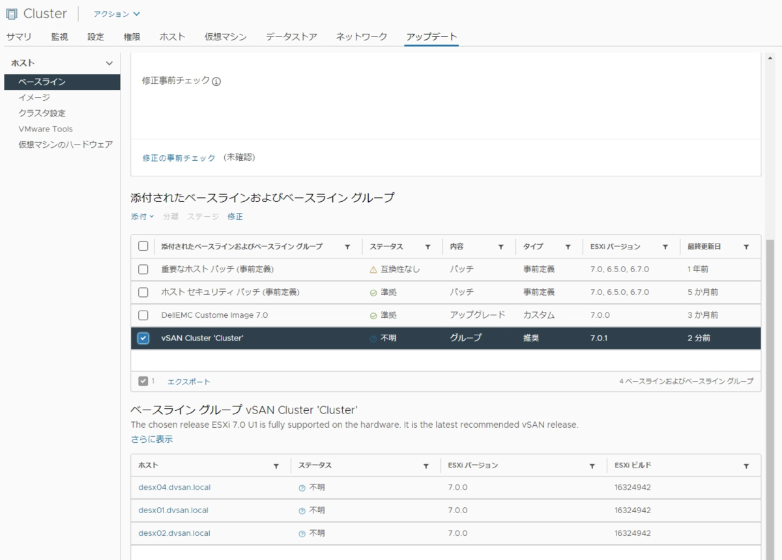Click 16324942 build cell for desx04.dvsan.local
Screen dimensions: 782x560
pos(633,488)
